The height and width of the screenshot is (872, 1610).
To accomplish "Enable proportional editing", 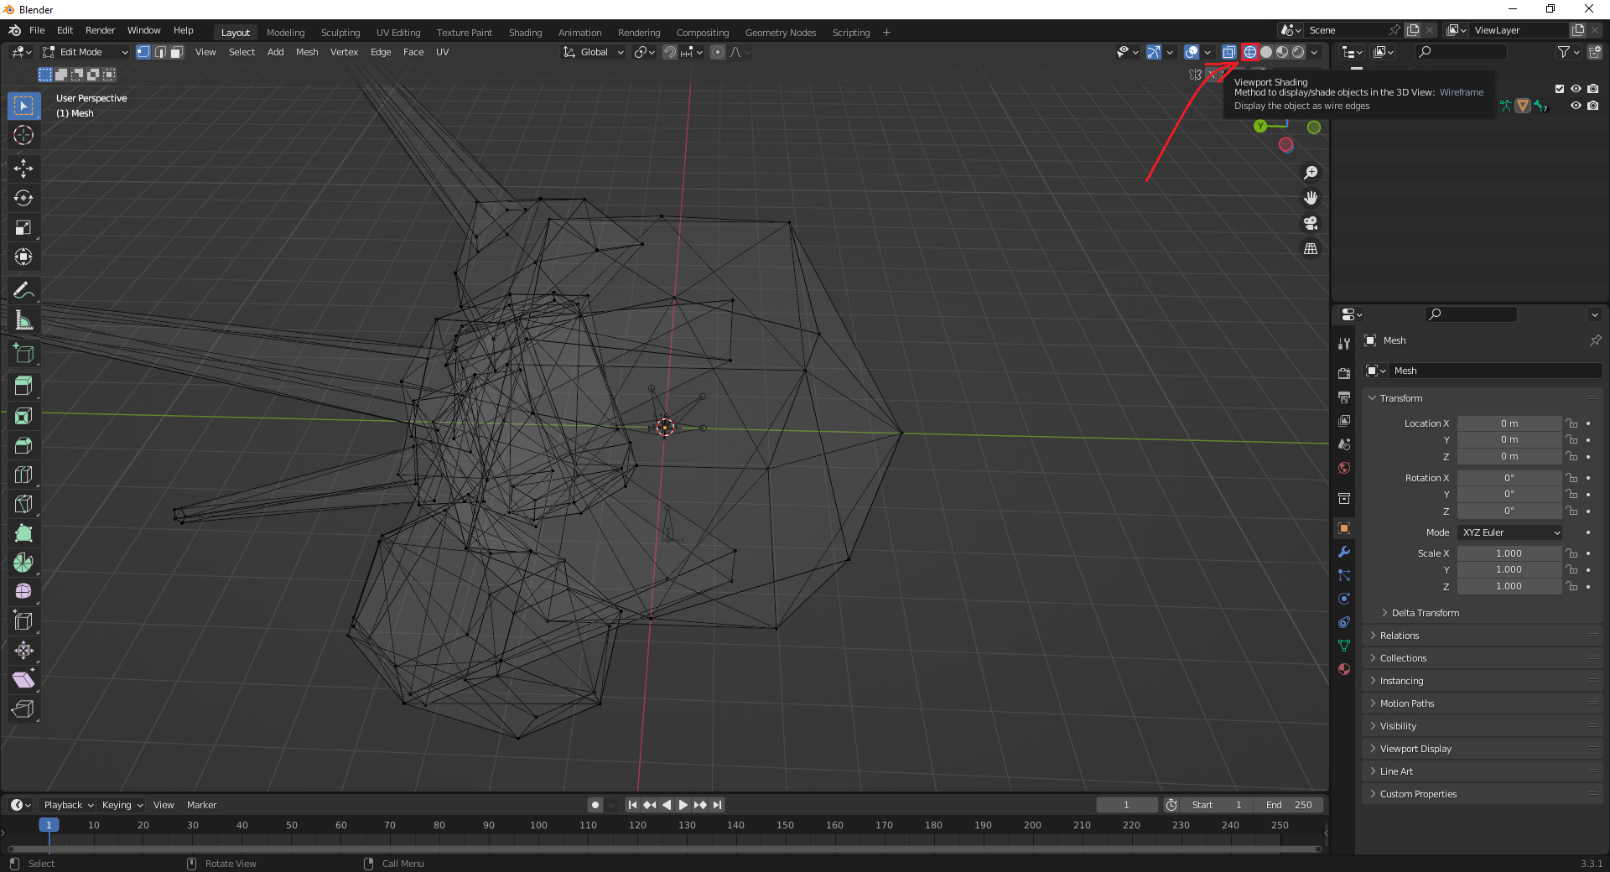I will (718, 52).
